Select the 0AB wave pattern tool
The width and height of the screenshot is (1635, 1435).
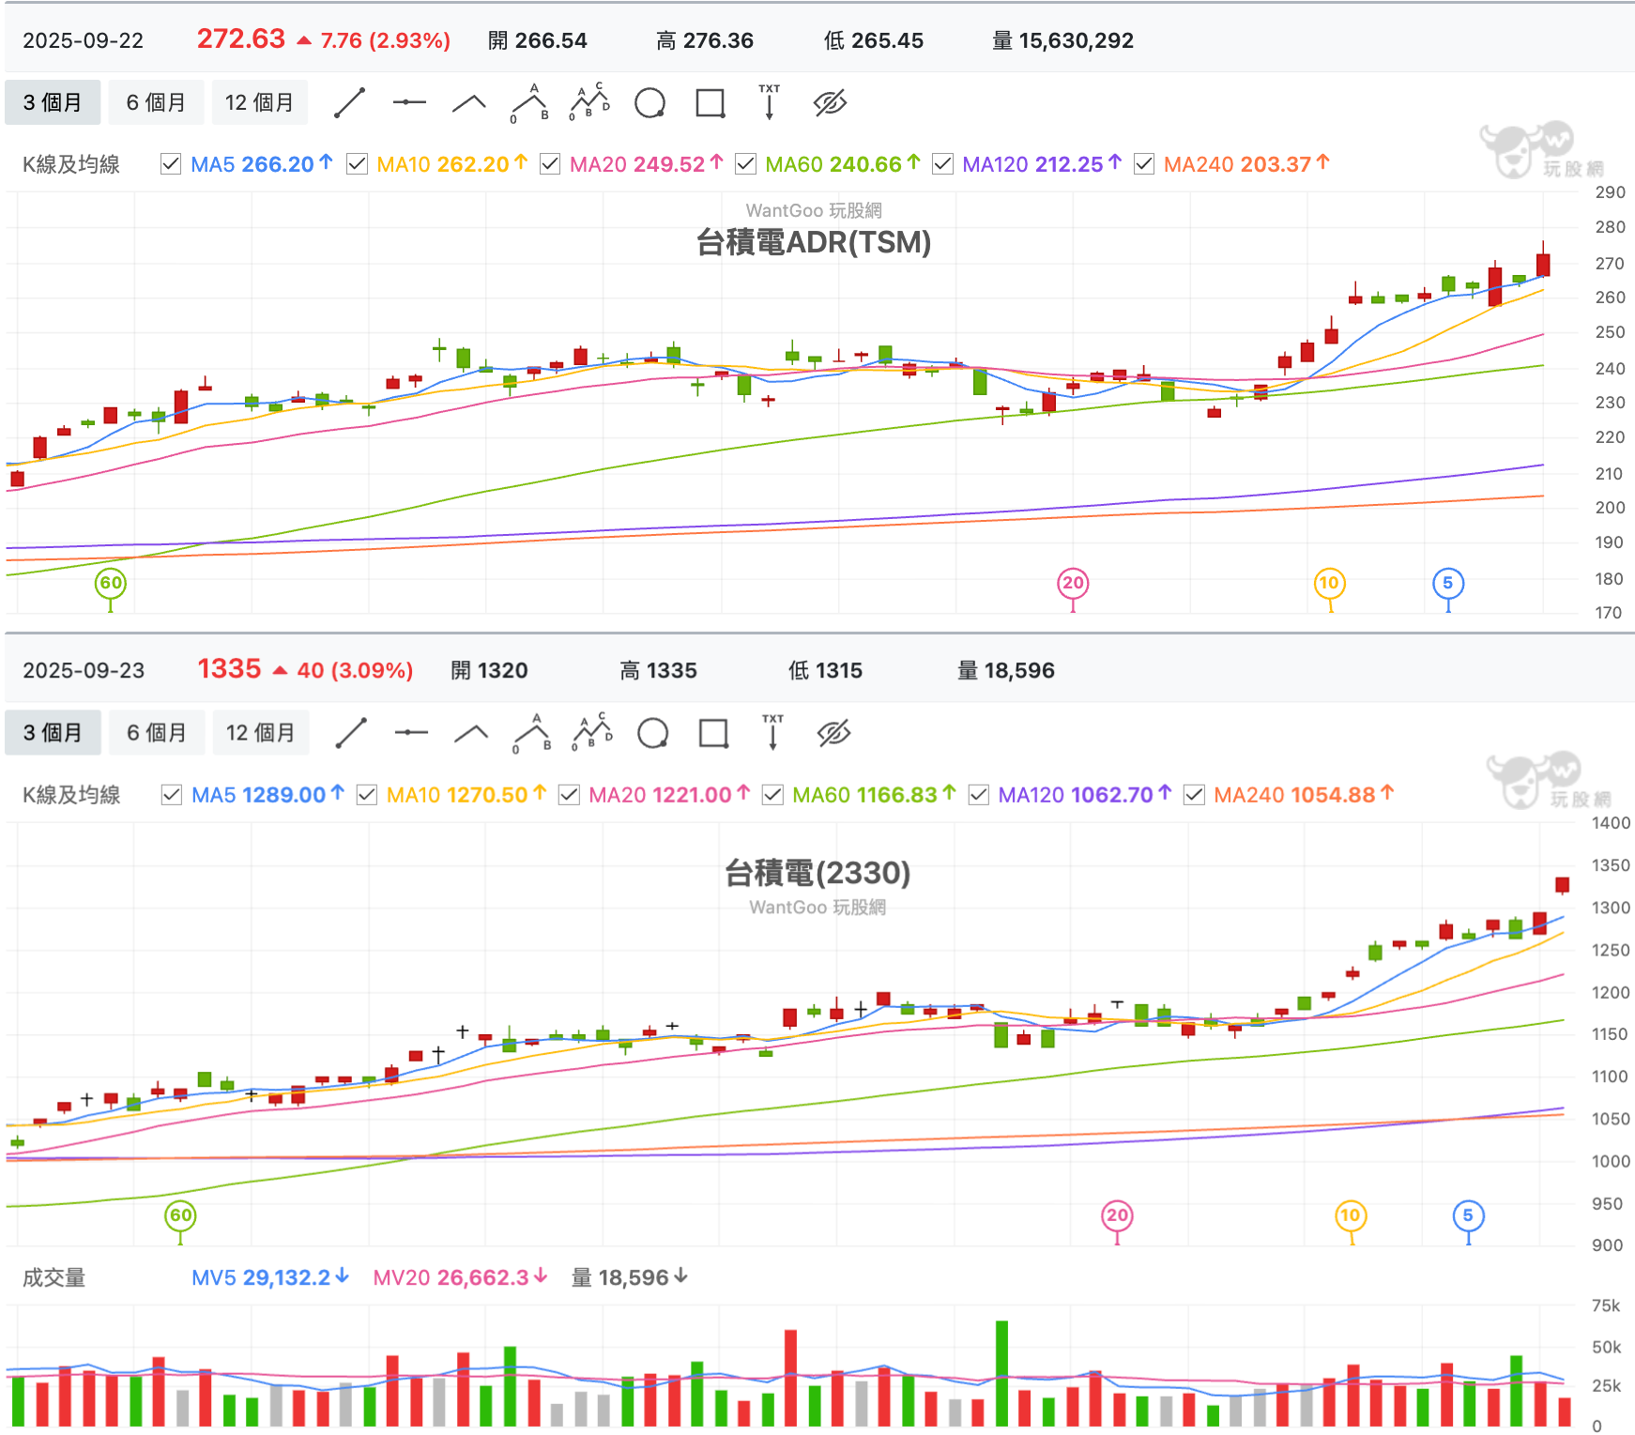531,102
